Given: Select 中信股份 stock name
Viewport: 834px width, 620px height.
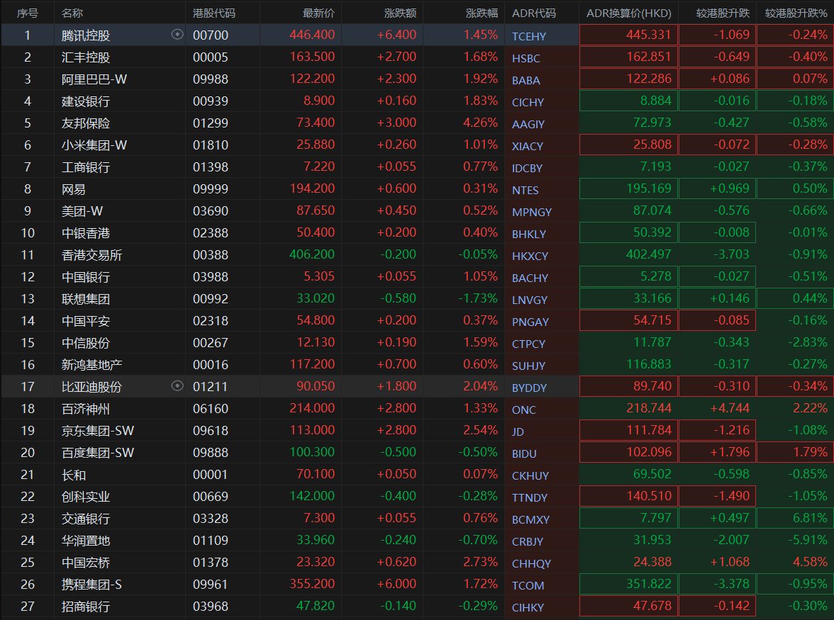Looking at the screenshot, I should [x=86, y=343].
